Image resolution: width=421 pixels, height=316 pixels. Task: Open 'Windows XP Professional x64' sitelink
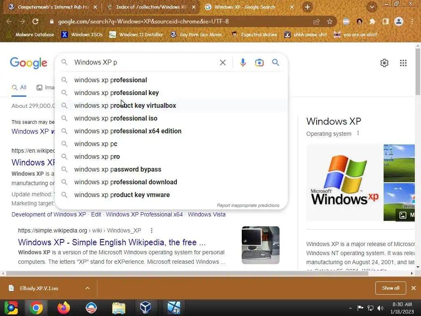coord(144,214)
